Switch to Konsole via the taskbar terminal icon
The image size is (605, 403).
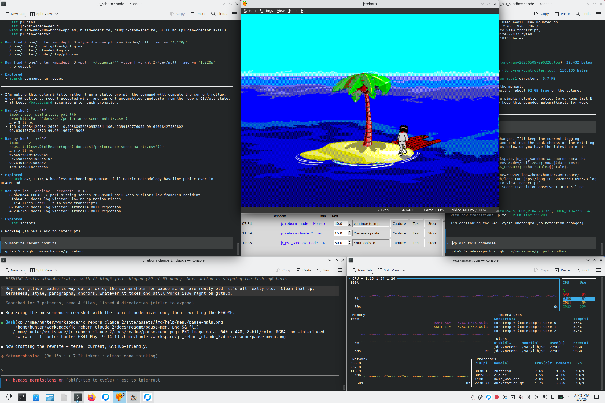(x=78, y=397)
